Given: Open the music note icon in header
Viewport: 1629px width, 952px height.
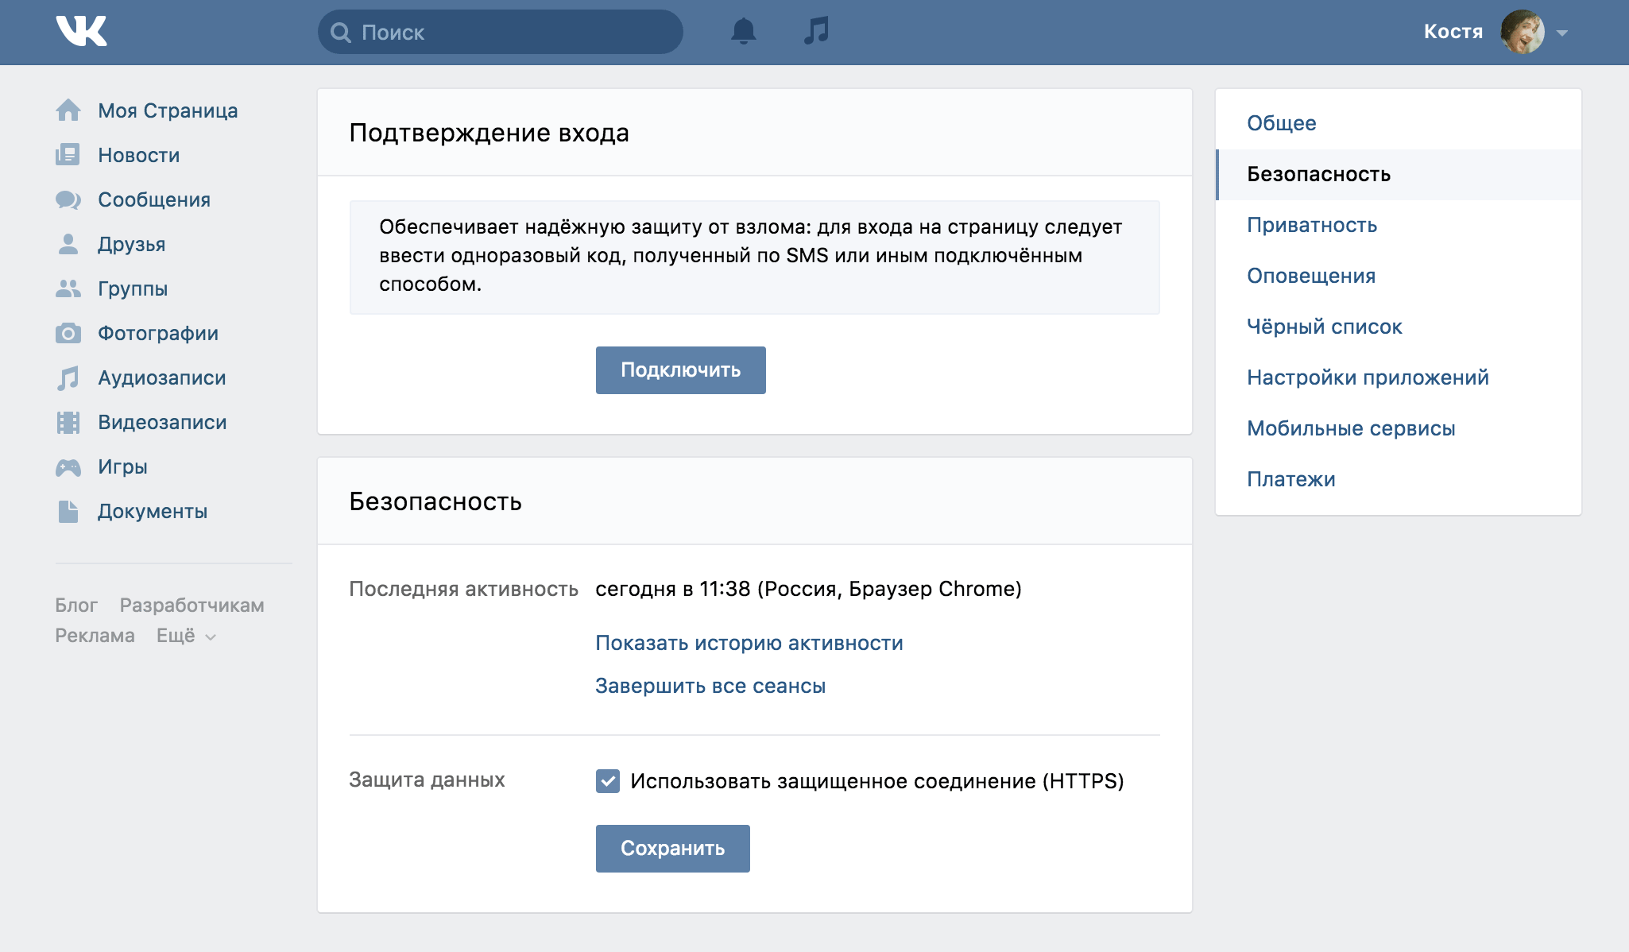Looking at the screenshot, I should tap(816, 31).
